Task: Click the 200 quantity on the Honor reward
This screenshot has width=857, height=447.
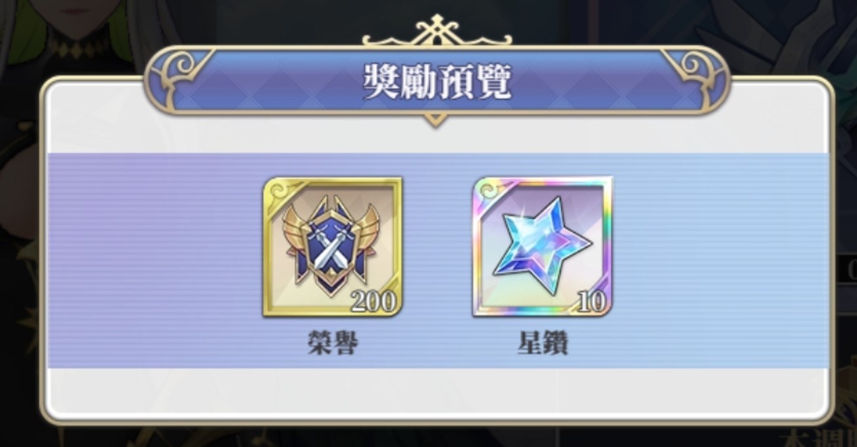Action: pyautogui.click(x=373, y=301)
